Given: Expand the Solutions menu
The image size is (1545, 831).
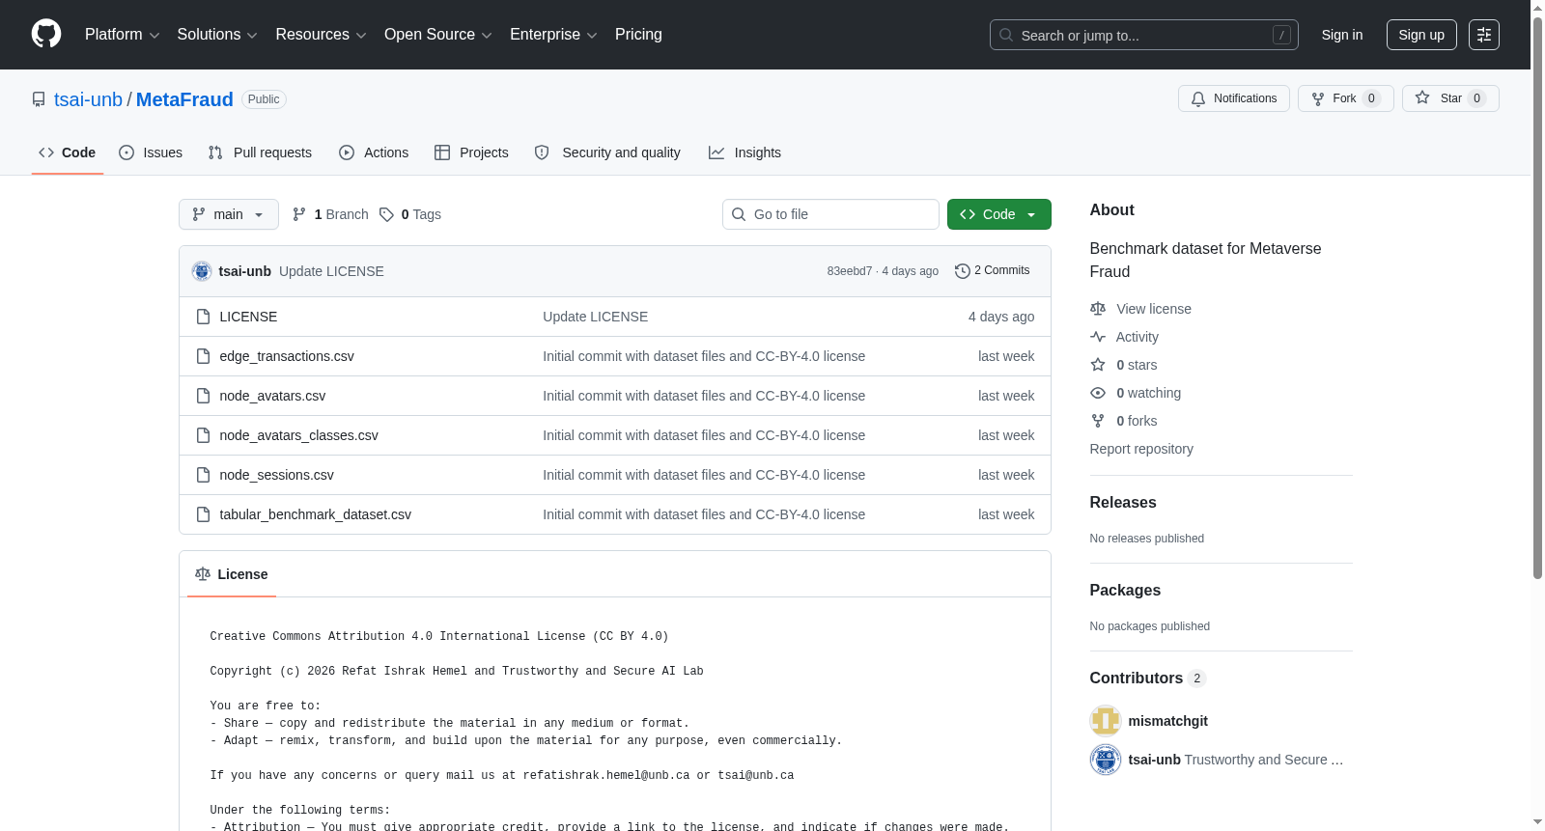Looking at the screenshot, I should [217, 35].
